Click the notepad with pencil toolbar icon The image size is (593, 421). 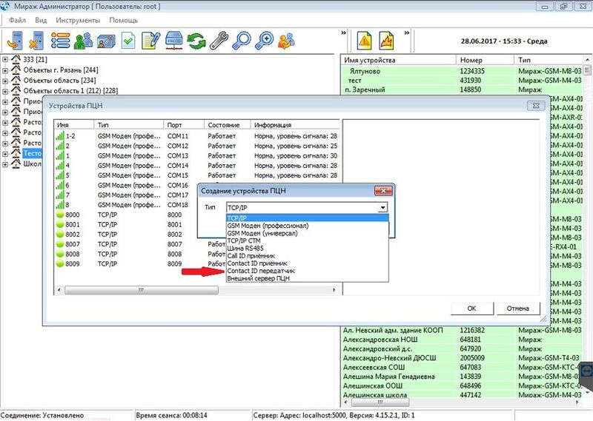(150, 40)
